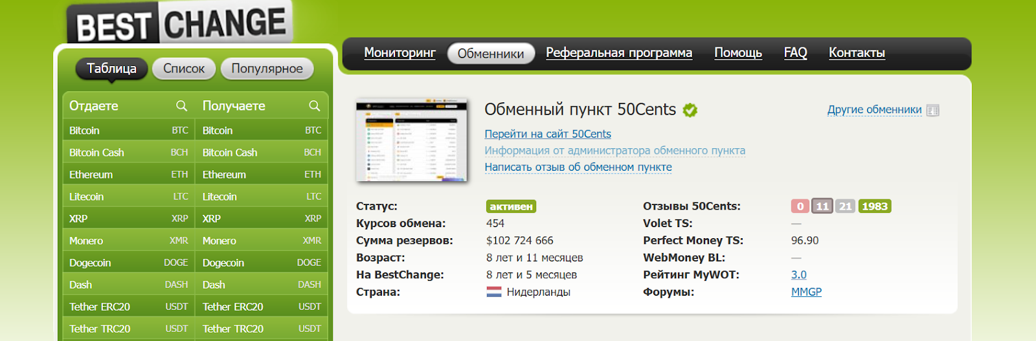Click the search icon in the Отдаете column
Screen dimensions: 1036x341
click(x=181, y=105)
